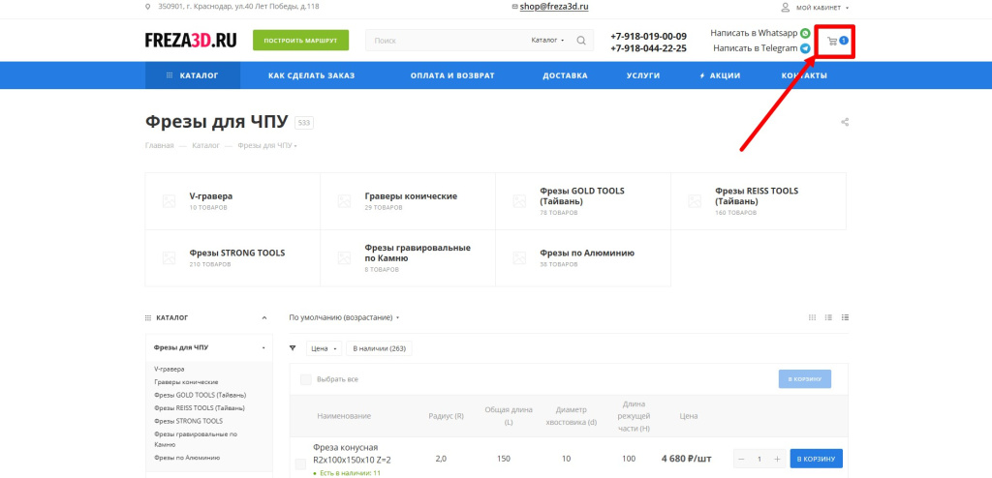Open the shopping cart icon
This screenshot has height=478, width=992.
click(x=832, y=42)
